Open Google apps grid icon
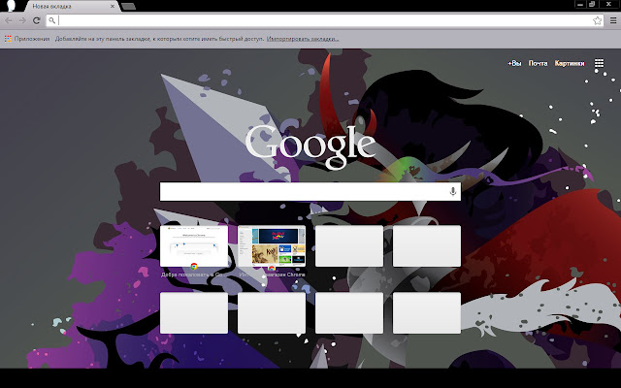The height and width of the screenshot is (388, 621). click(x=599, y=63)
